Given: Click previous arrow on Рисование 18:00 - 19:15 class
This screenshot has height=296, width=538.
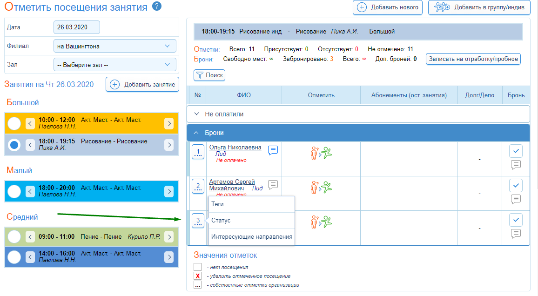Looking at the screenshot, I should (30, 145).
